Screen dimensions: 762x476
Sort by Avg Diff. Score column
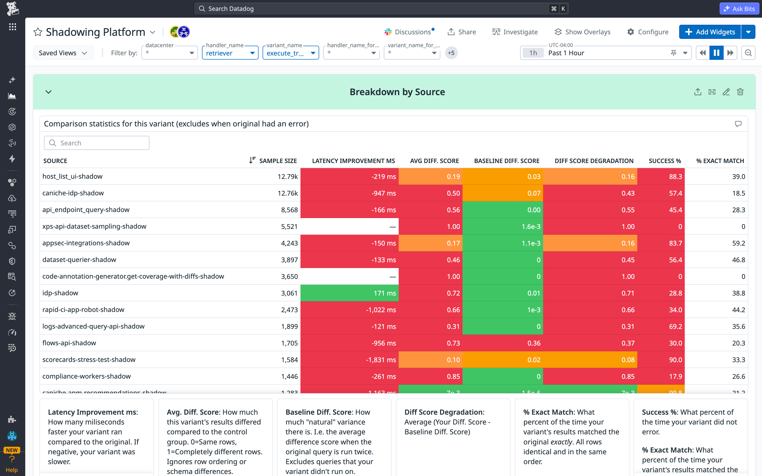click(434, 161)
